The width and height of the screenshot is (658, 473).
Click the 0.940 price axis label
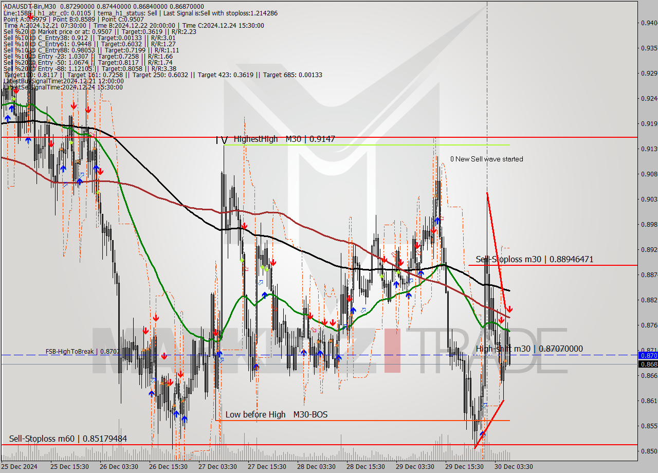649,23
